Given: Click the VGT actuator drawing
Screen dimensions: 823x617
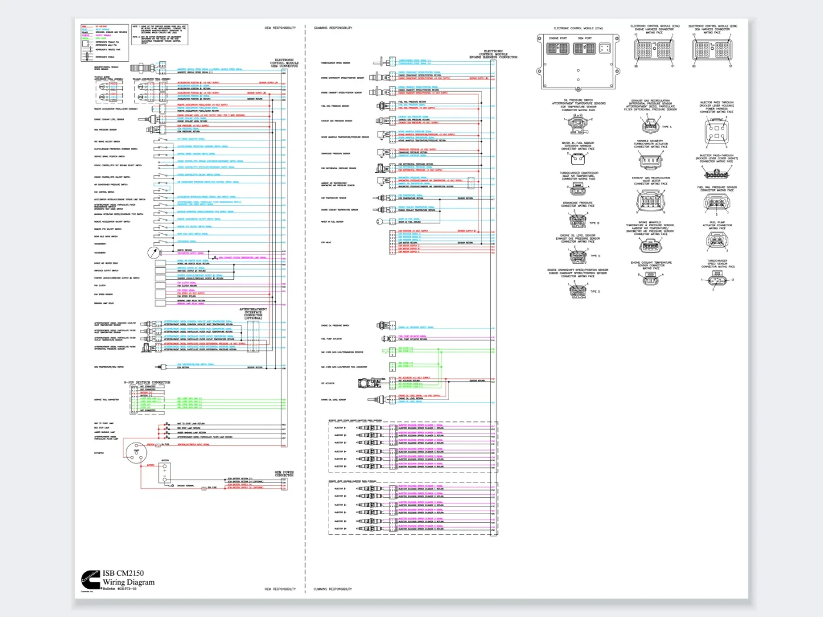Looking at the screenshot, I should 371,383.
